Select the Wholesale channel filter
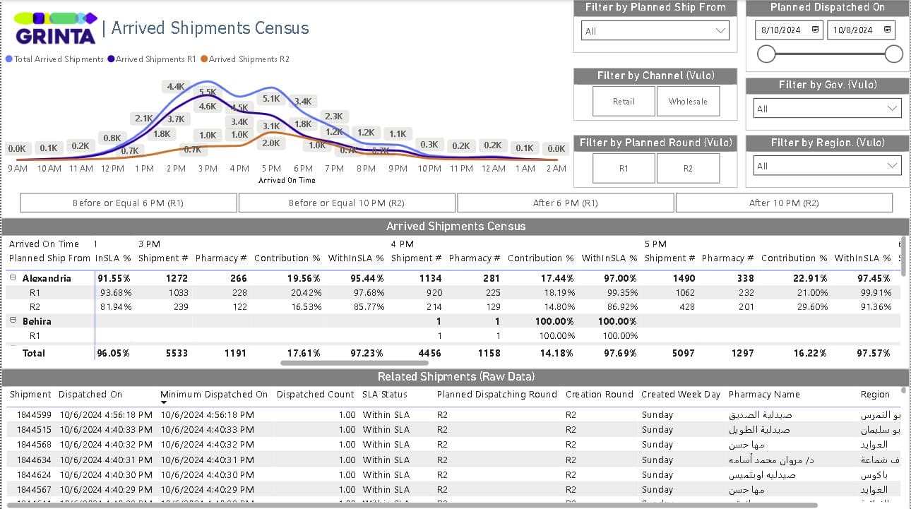 [688, 102]
